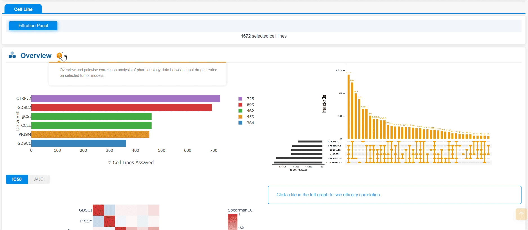Click the scroll-to-top arrow button
Image resolution: width=528 pixels, height=230 pixels.
[x=521, y=214]
